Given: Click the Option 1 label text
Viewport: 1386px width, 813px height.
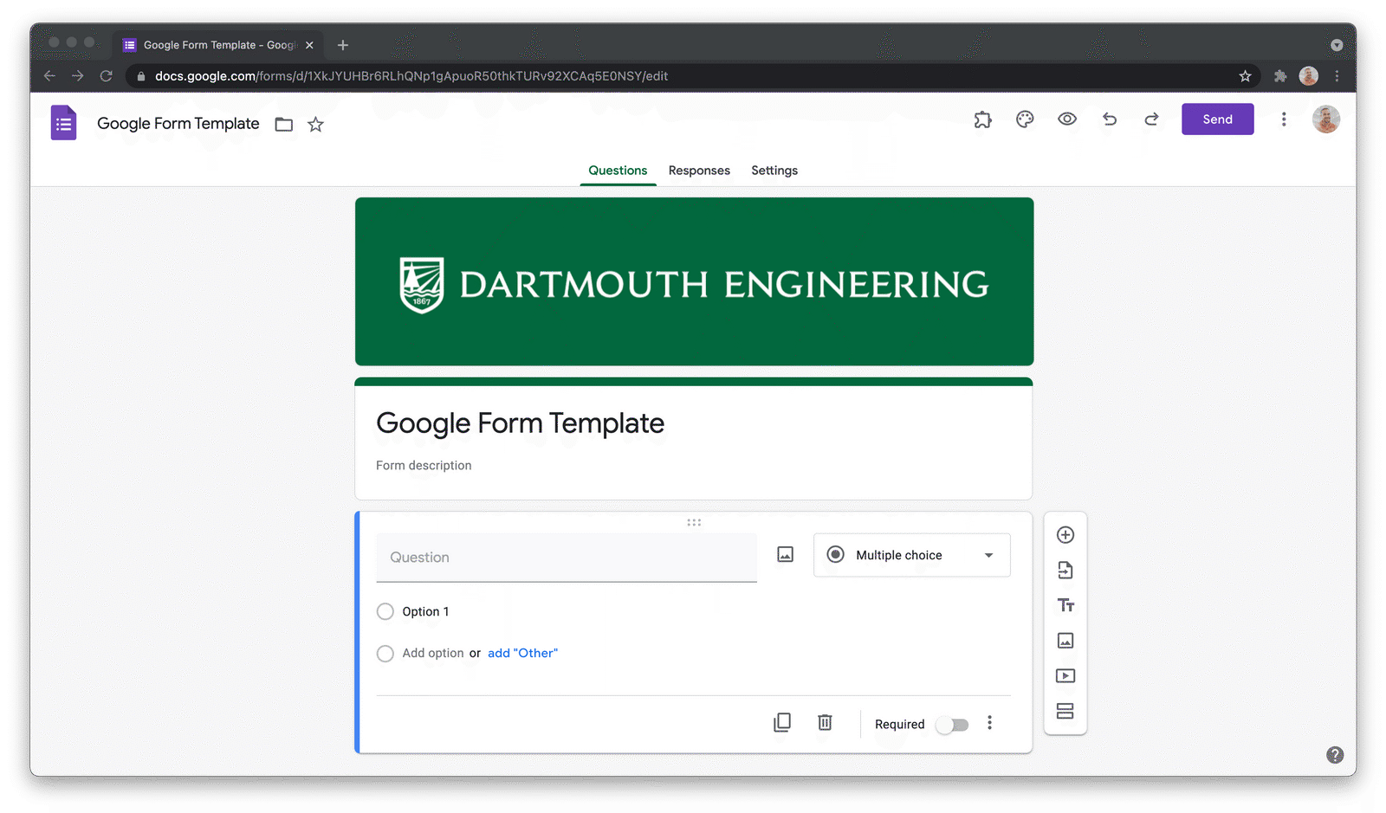Looking at the screenshot, I should click(x=425, y=611).
